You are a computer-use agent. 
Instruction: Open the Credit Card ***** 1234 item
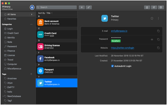coord(57,35)
